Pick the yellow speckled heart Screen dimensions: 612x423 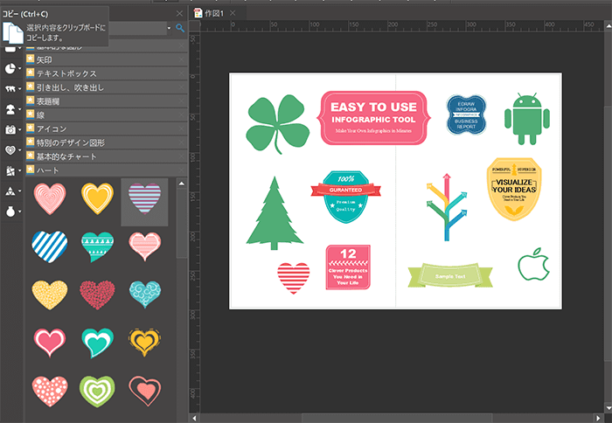coord(50,295)
